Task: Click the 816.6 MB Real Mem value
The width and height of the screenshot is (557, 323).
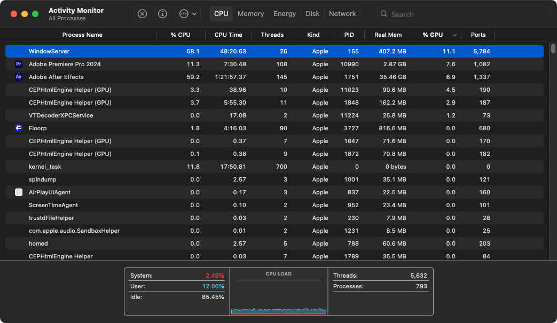Action: [392, 128]
